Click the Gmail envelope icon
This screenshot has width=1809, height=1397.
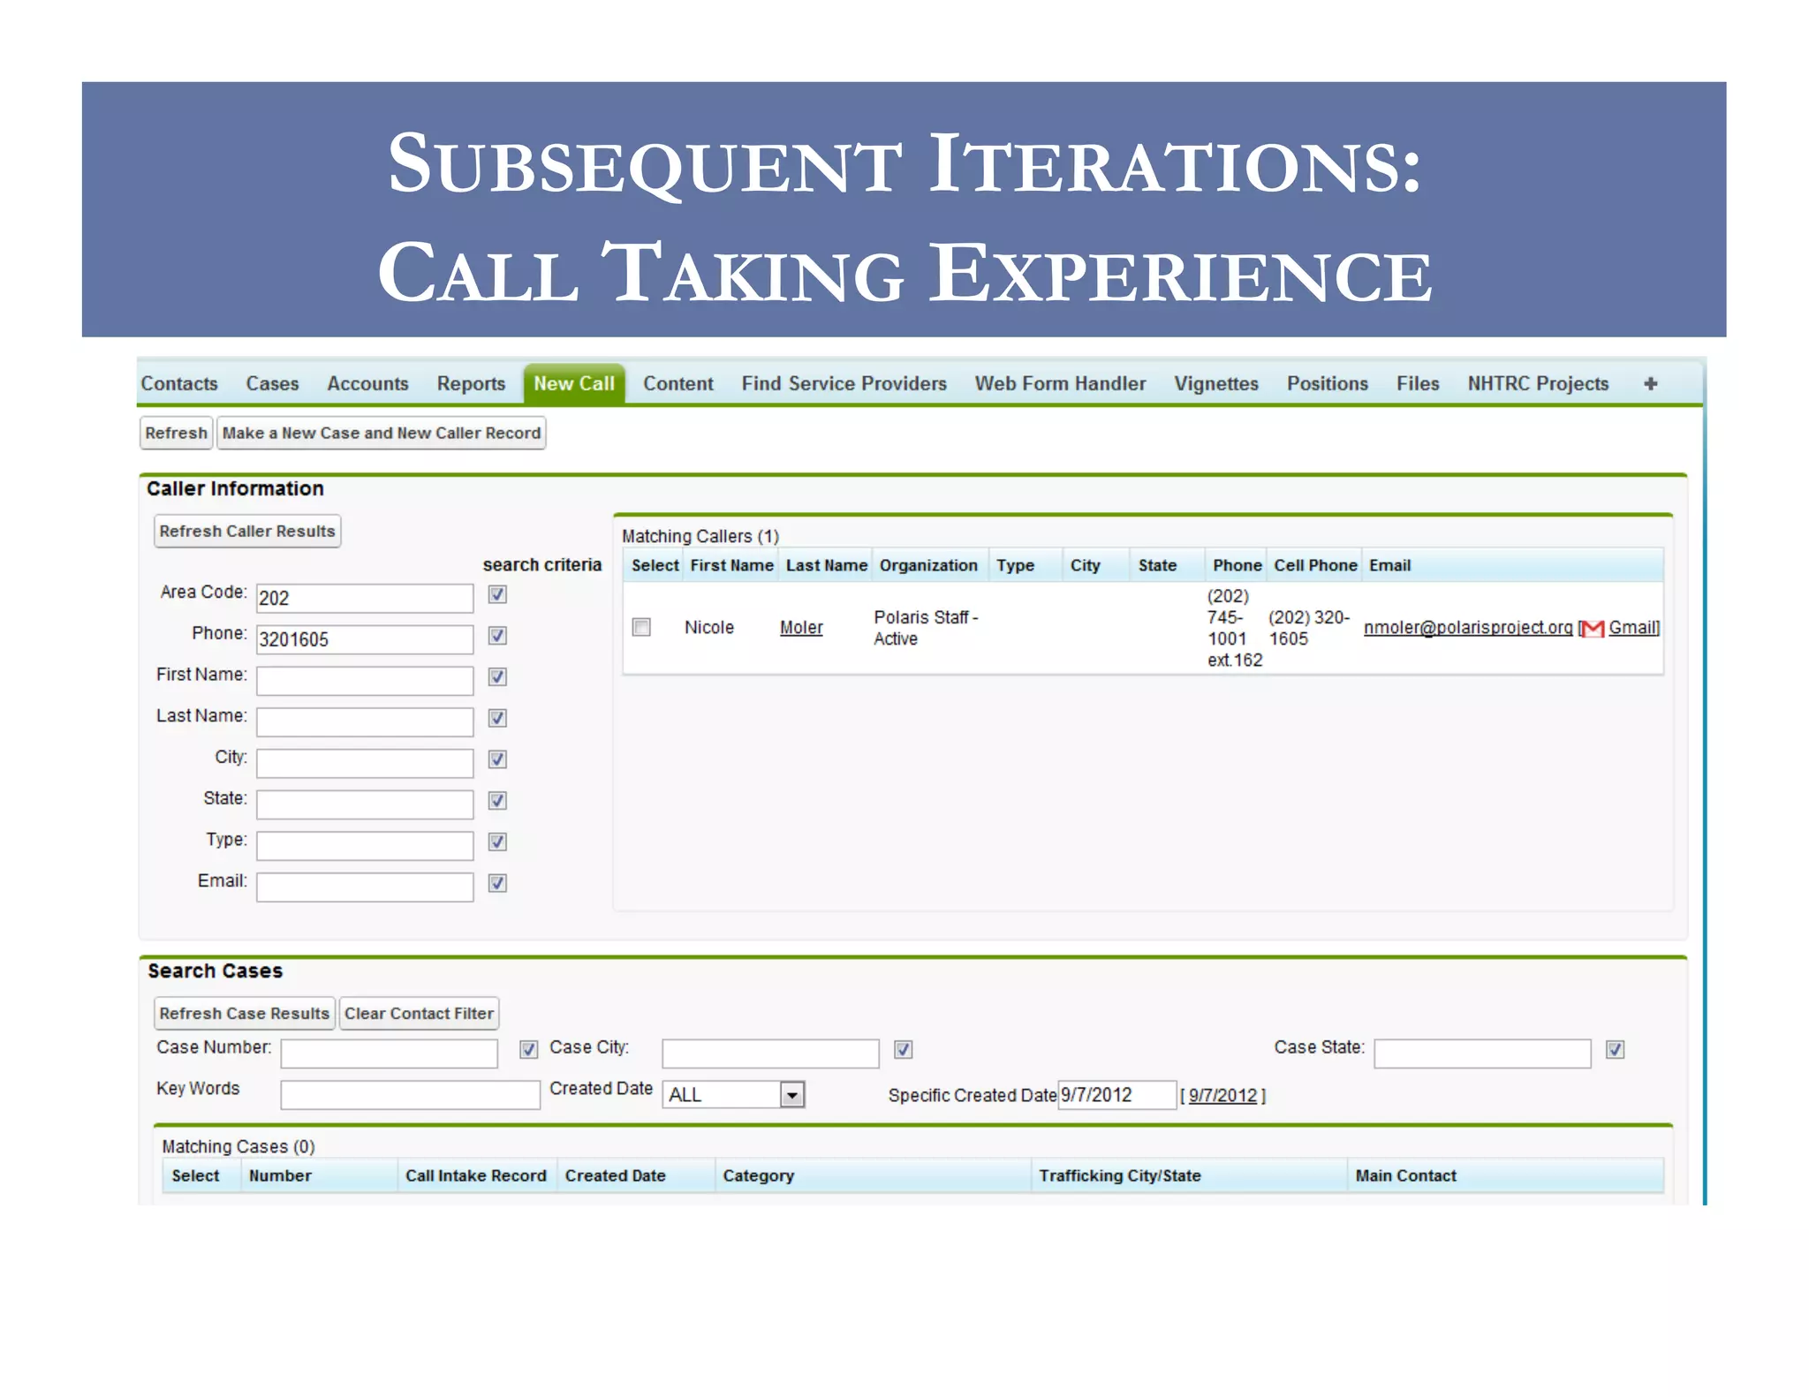pos(1593,628)
